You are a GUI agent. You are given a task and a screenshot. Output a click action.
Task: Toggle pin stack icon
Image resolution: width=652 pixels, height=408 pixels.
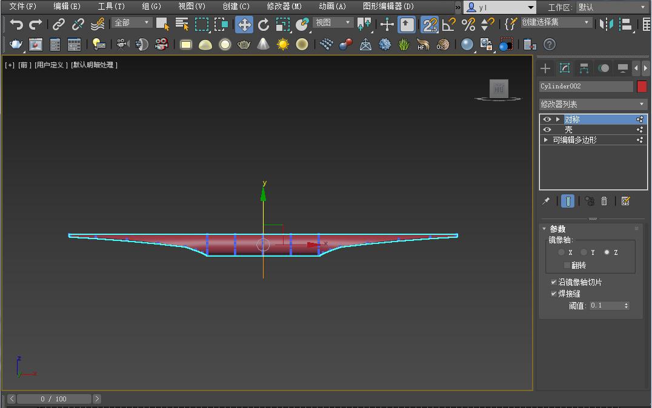tap(546, 201)
